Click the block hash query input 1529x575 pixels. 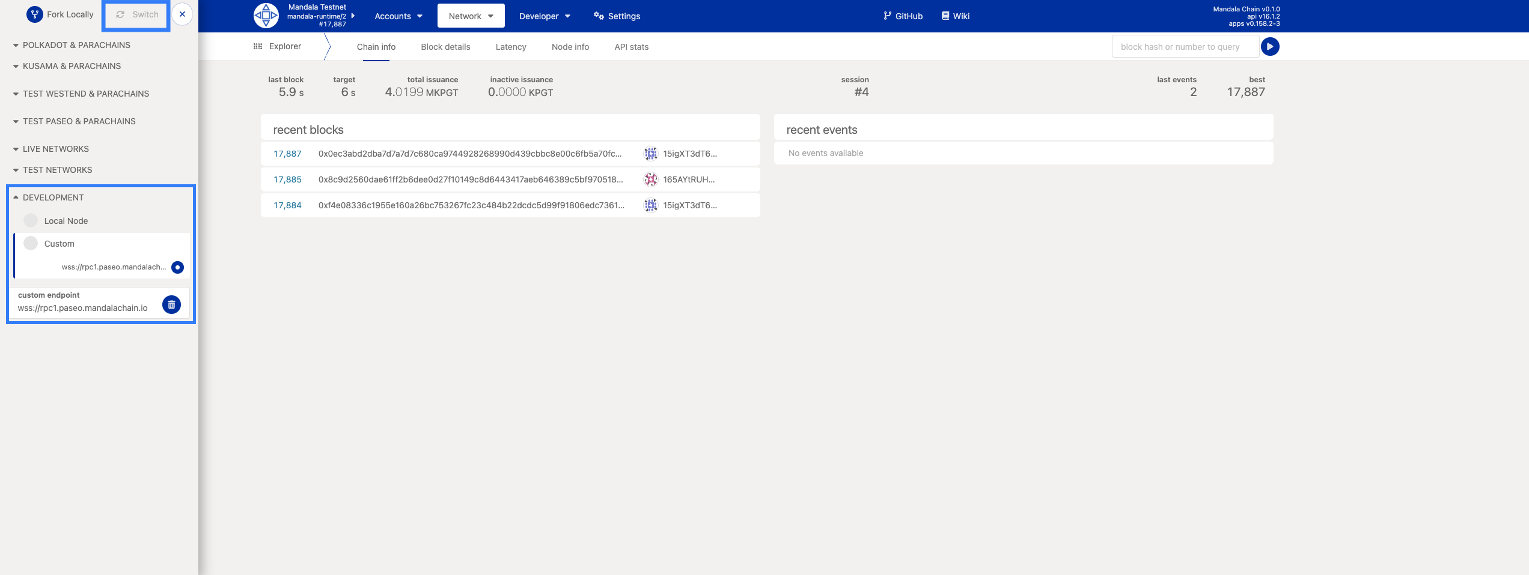click(1185, 46)
